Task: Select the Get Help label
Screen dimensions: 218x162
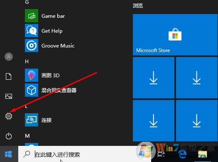Action: click(52, 31)
